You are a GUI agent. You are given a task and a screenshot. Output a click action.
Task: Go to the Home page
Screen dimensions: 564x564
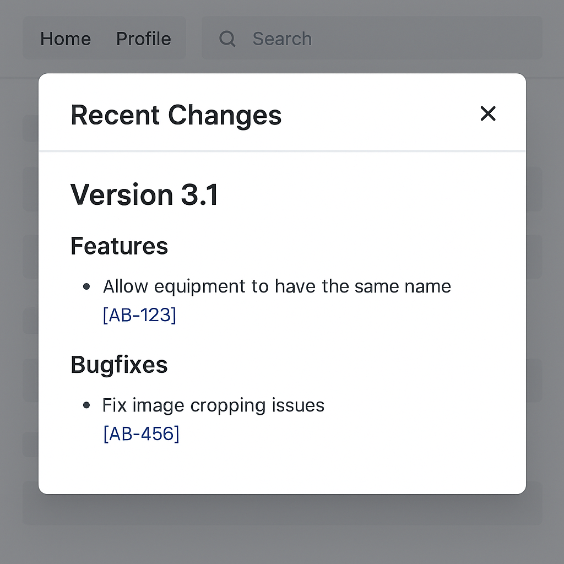(66, 39)
